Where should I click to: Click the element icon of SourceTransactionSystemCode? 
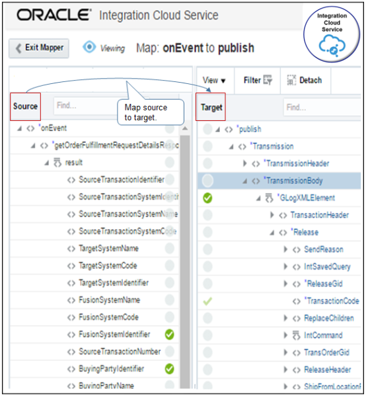click(71, 231)
